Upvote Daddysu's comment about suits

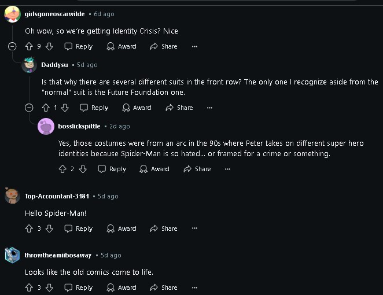(x=46, y=108)
